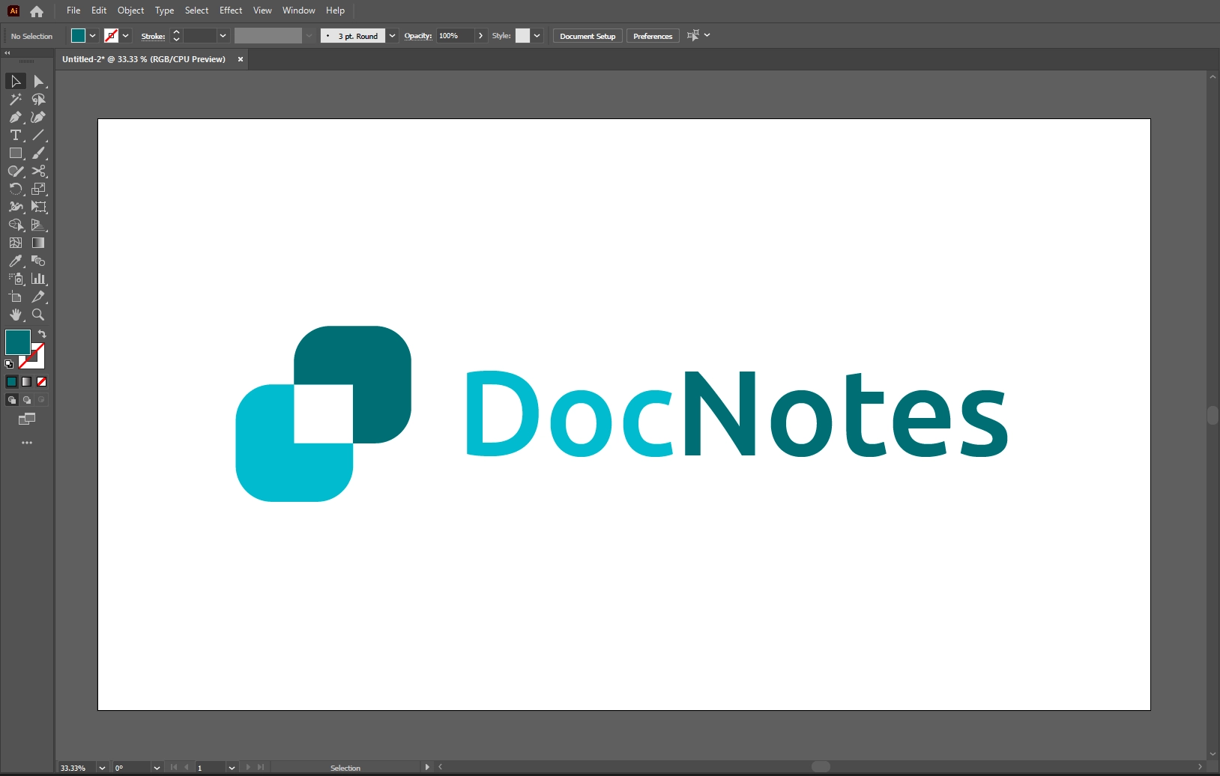The width and height of the screenshot is (1220, 776).
Task: Open the graphic Style dropdown
Action: click(537, 36)
